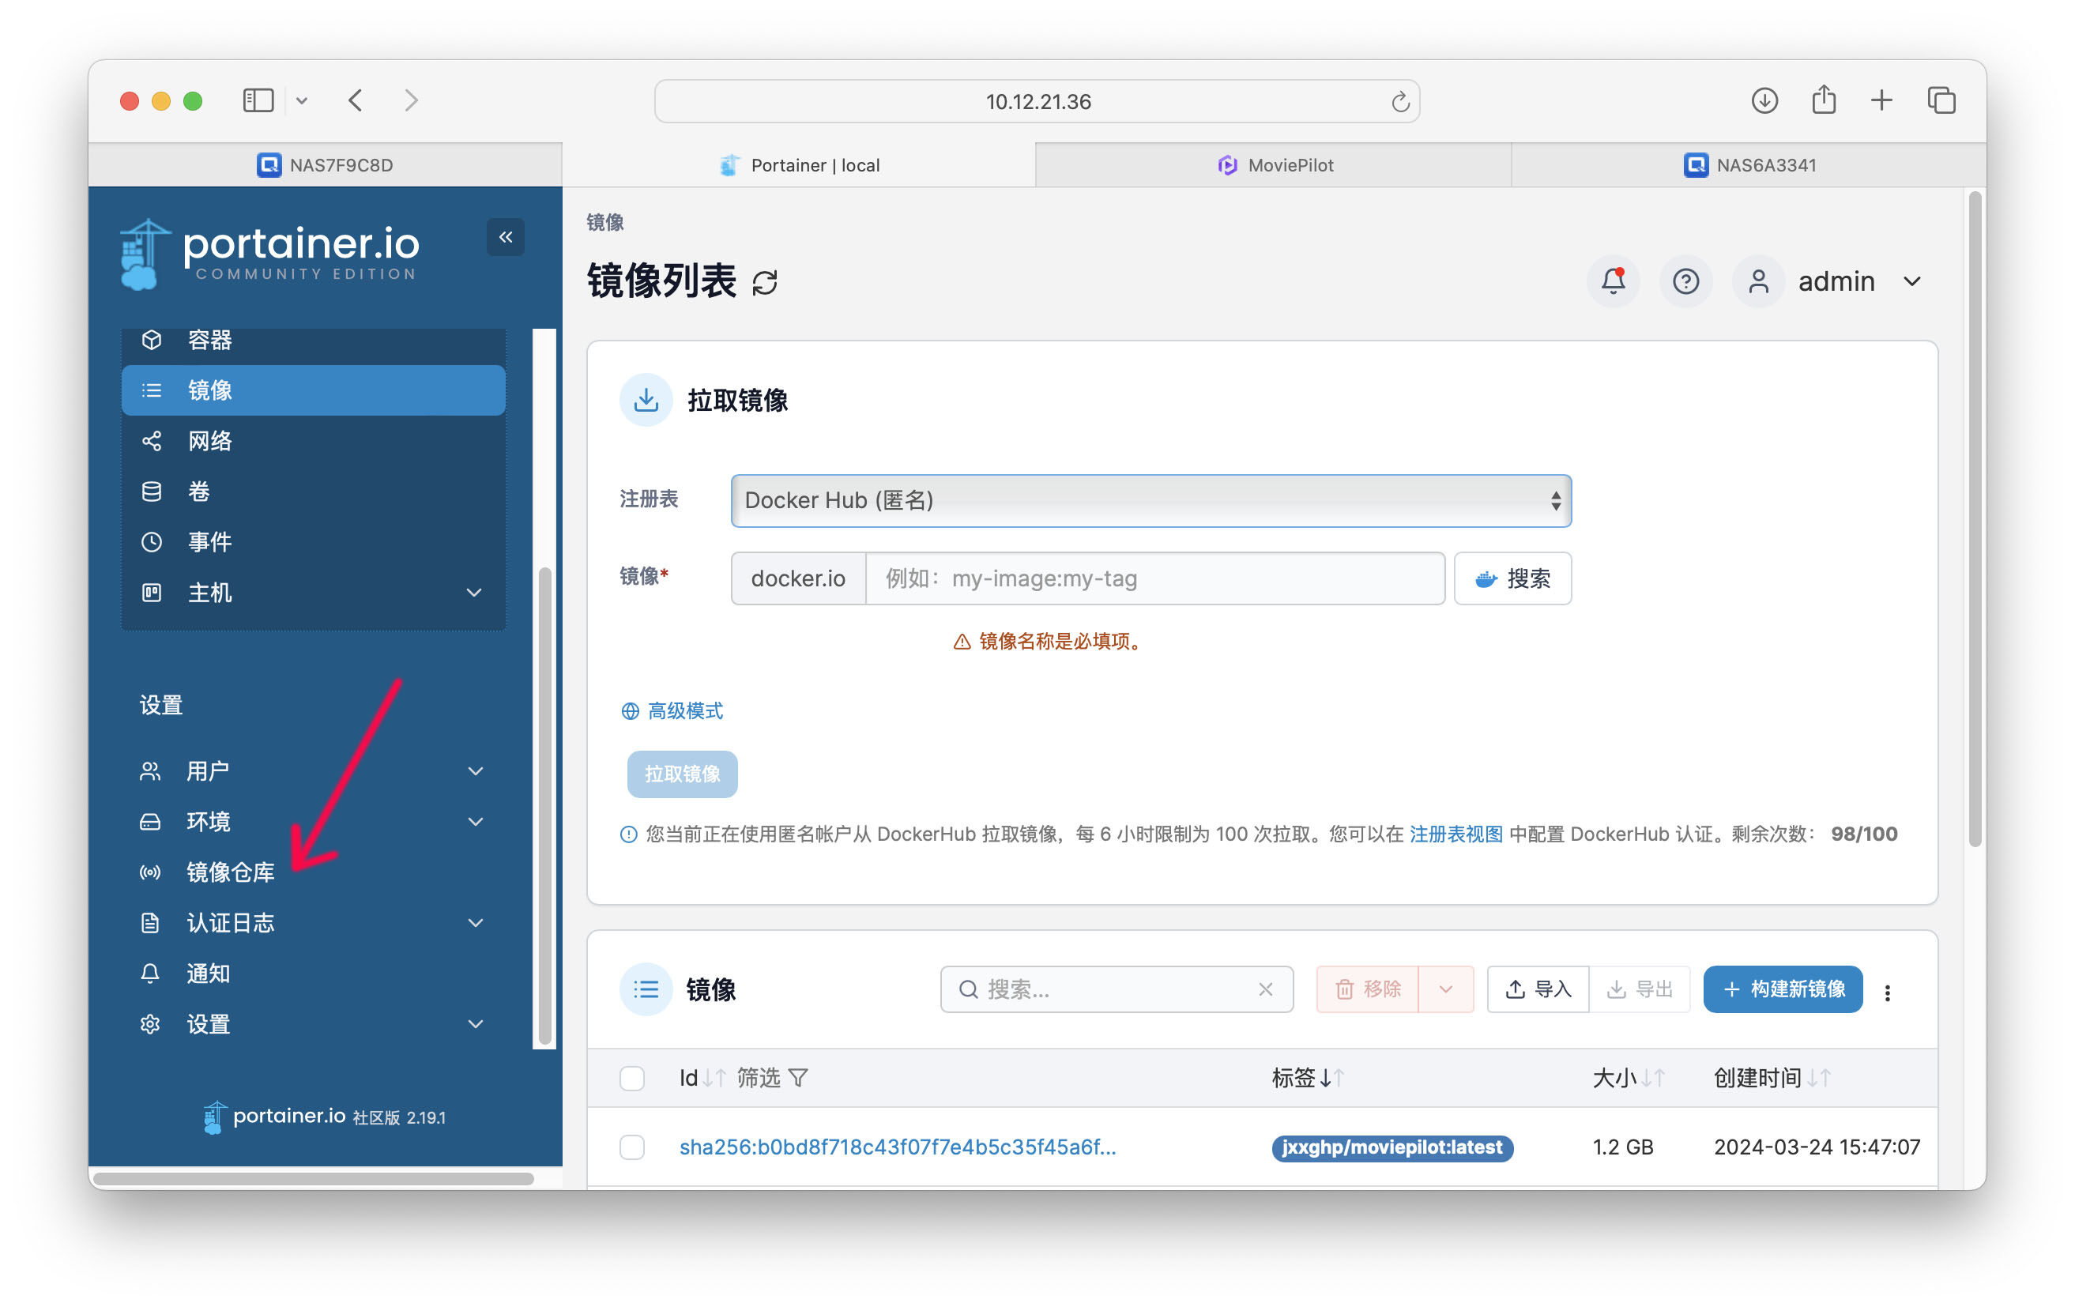Screen dimensions: 2075x1307
Task: Click the main page vertical scrollbar
Action: (1975, 518)
